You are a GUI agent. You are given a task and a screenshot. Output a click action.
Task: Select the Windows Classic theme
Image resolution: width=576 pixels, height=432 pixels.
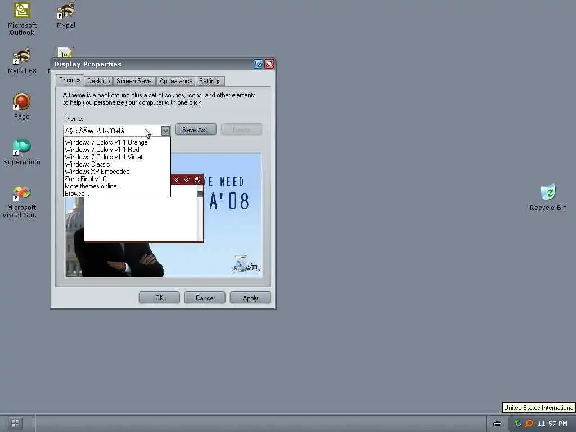[x=117, y=164]
